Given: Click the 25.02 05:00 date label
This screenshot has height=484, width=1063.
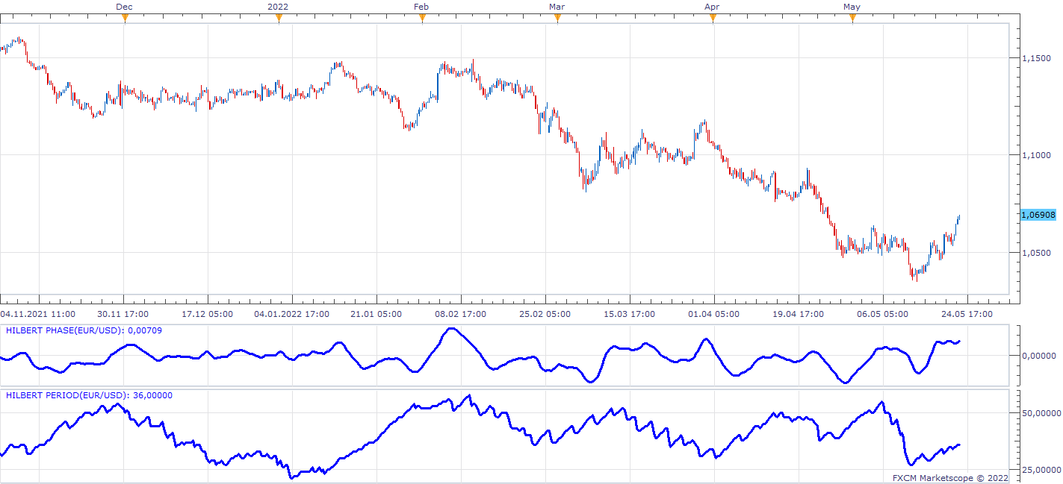Looking at the screenshot, I should point(545,314).
